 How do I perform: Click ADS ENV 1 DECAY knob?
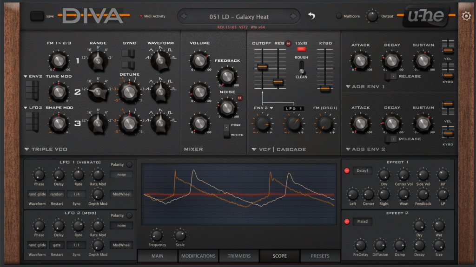point(391,61)
